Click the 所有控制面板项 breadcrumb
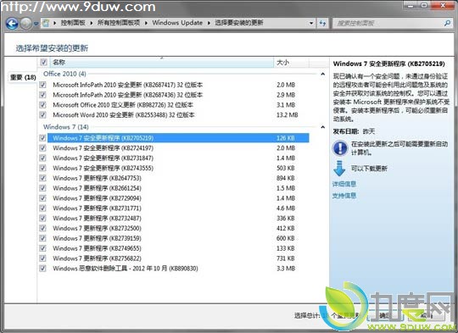 coord(118,23)
